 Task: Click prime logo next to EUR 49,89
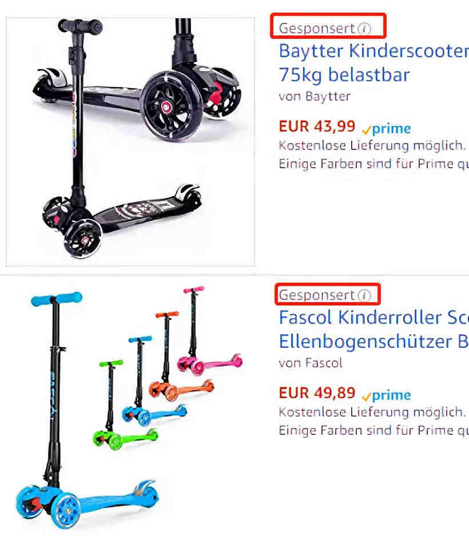tap(387, 395)
